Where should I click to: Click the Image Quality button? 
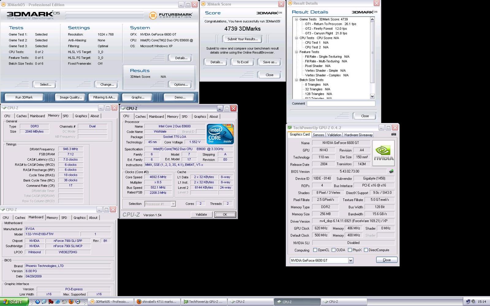pyautogui.click(x=71, y=97)
